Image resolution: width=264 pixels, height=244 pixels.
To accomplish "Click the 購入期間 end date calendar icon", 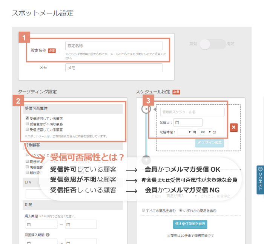I will click(68, 225).
